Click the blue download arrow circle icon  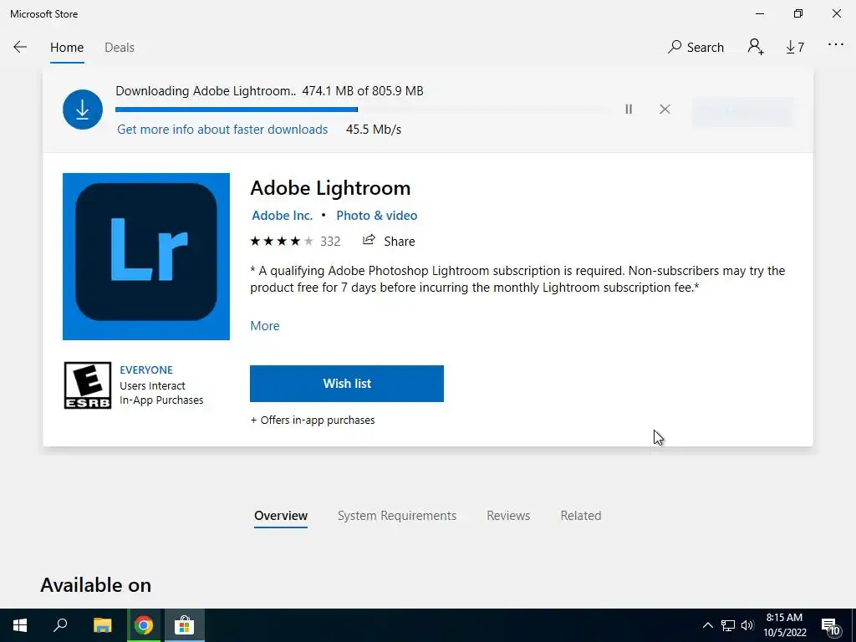[x=83, y=110]
